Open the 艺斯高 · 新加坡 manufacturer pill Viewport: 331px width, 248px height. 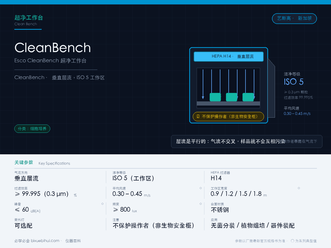pyautogui.click(x=294, y=18)
